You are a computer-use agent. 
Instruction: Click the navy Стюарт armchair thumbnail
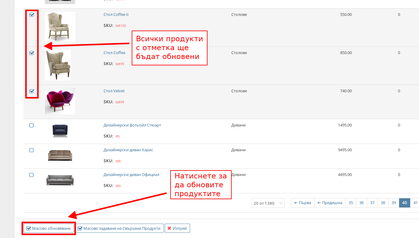pos(60,131)
